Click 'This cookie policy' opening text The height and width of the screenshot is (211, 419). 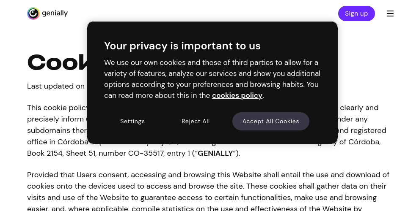tap(57, 108)
